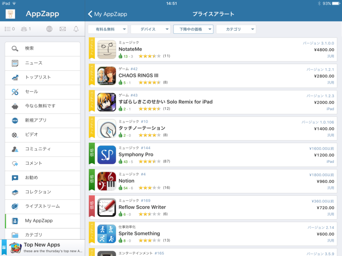Open CHAOS RINGS III title
The image size is (342, 256).
[x=139, y=76]
